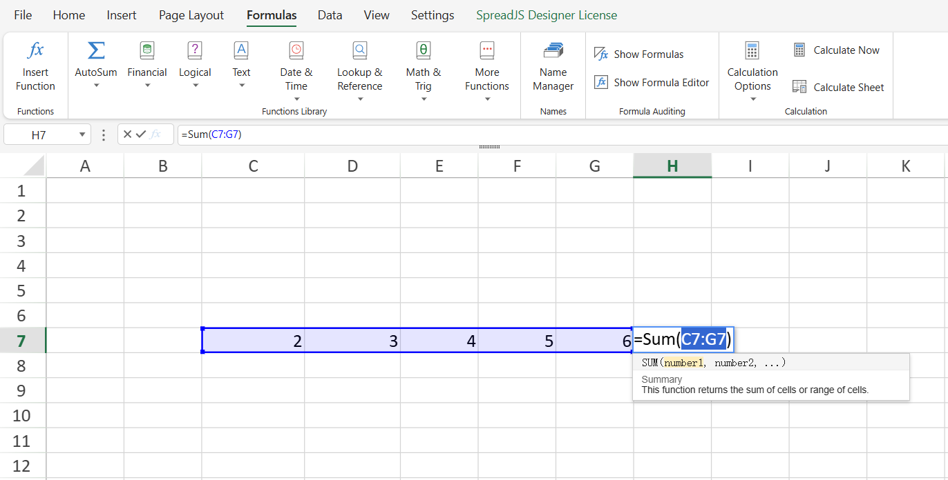Click the Logical functions icon
This screenshot has height=480, width=948.
195,50
